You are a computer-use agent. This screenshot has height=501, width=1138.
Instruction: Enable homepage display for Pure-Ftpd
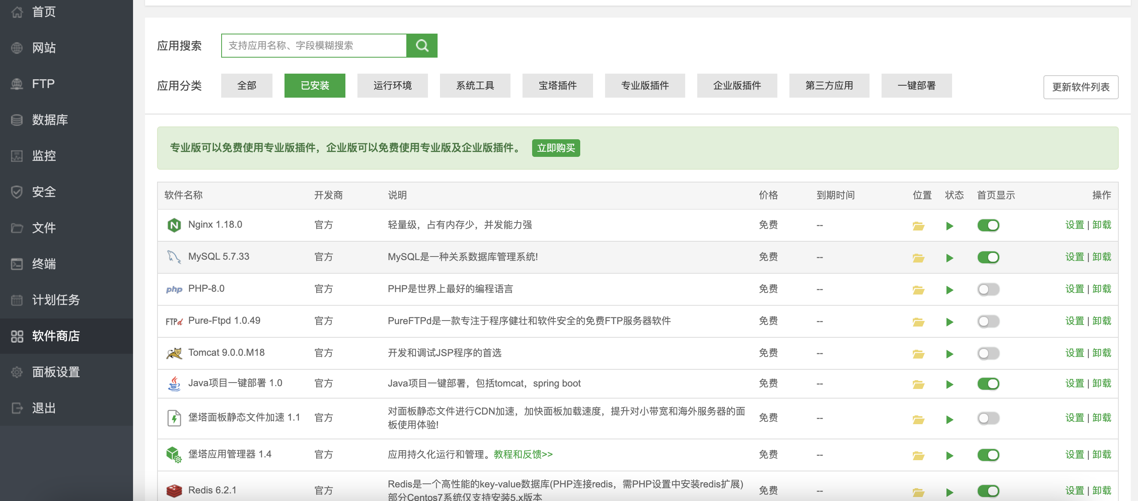pos(988,321)
